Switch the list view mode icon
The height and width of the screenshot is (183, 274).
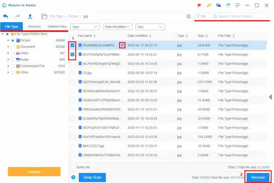pos(188,16)
